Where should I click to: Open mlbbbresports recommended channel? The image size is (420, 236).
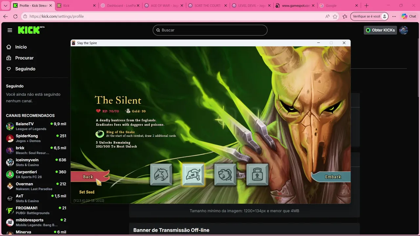point(36,222)
